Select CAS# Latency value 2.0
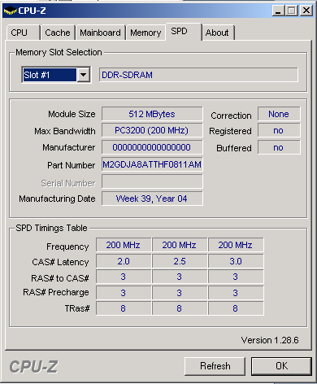This screenshot has width=317, height=384. click(124, 261)
